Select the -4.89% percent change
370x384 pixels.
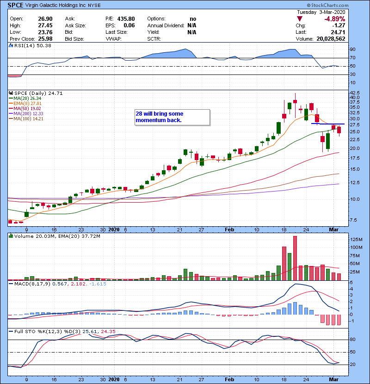pos(334,19)
